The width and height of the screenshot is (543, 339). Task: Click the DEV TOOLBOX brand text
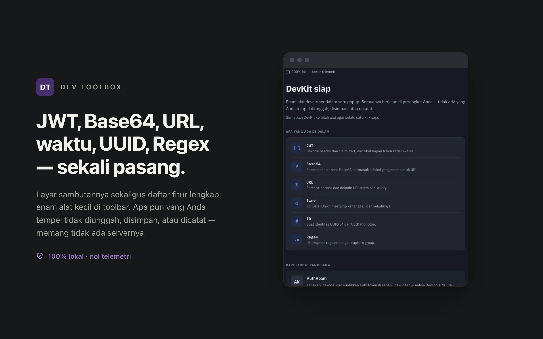(x=91, y=87)
